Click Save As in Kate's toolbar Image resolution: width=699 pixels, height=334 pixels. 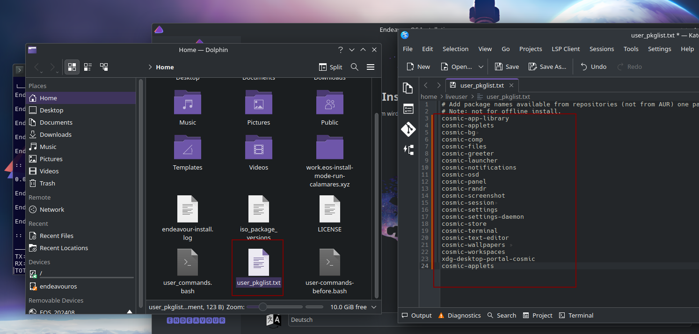[x=547, y=67]
